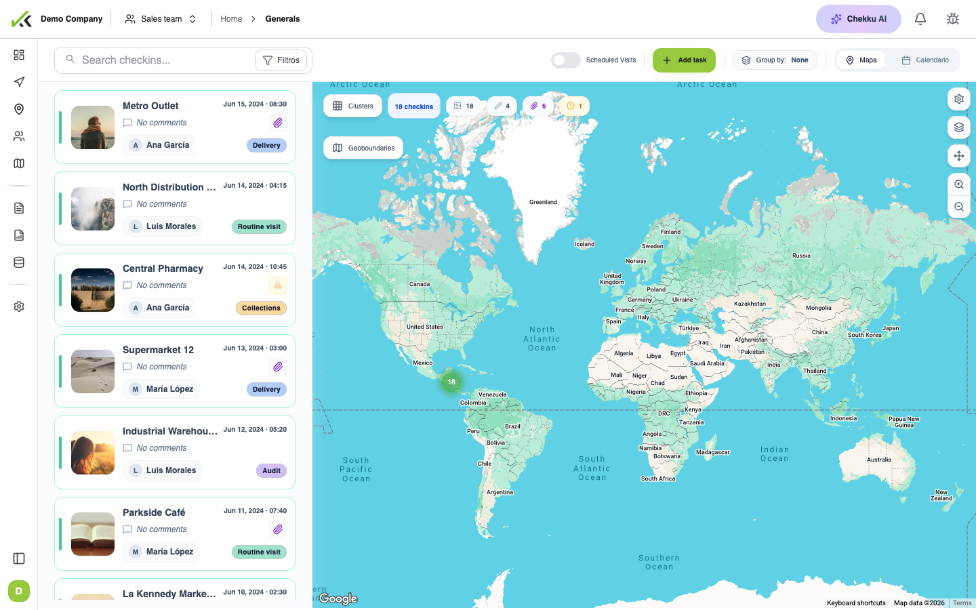The width and height of the screenshot is (976, 610).
Task: Open the map settings gear icon
Action: [x=959, y=99]
